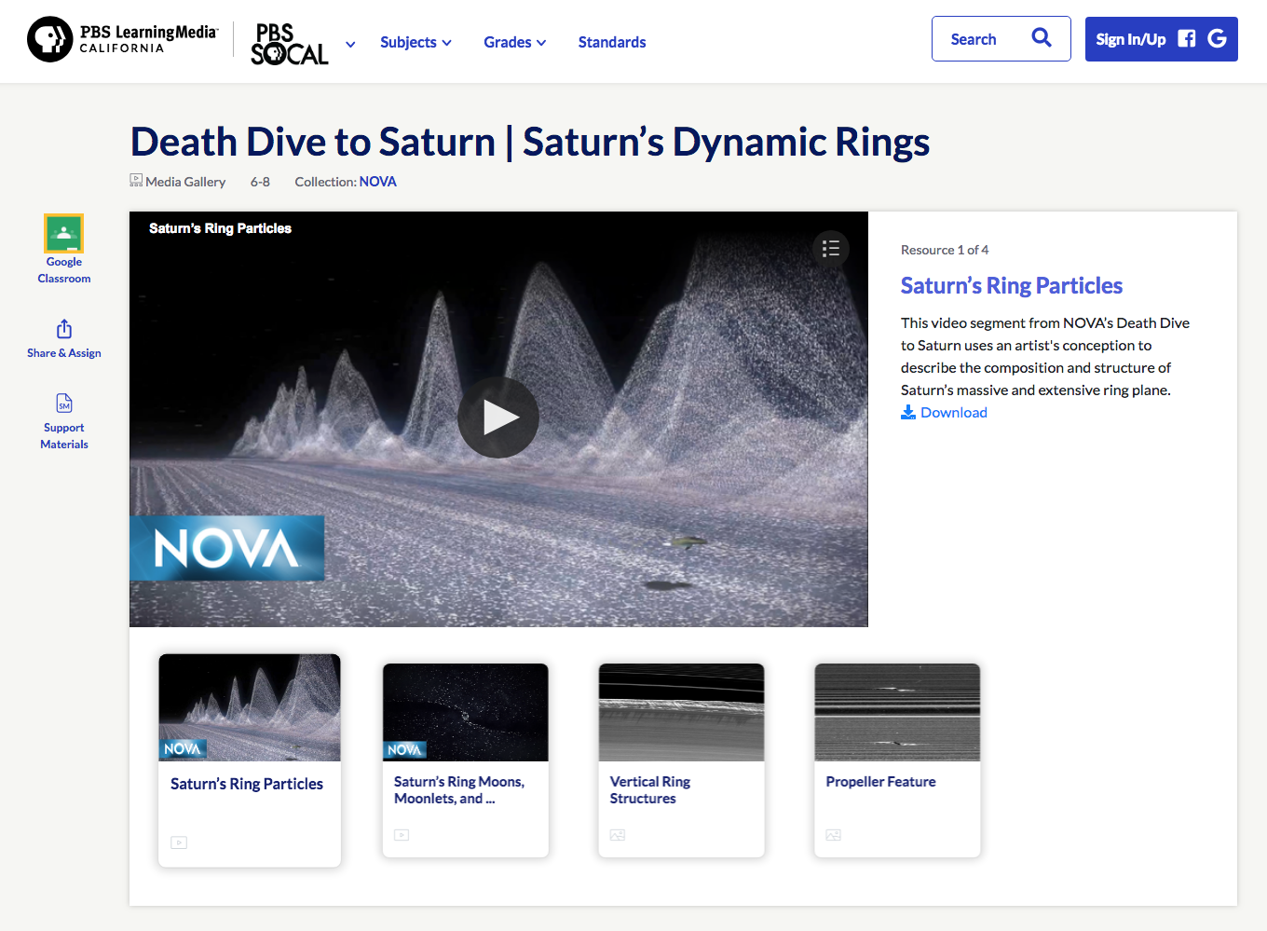Share to Google Classroom icon
The image size is (1267, 931).
click(64, 233)
